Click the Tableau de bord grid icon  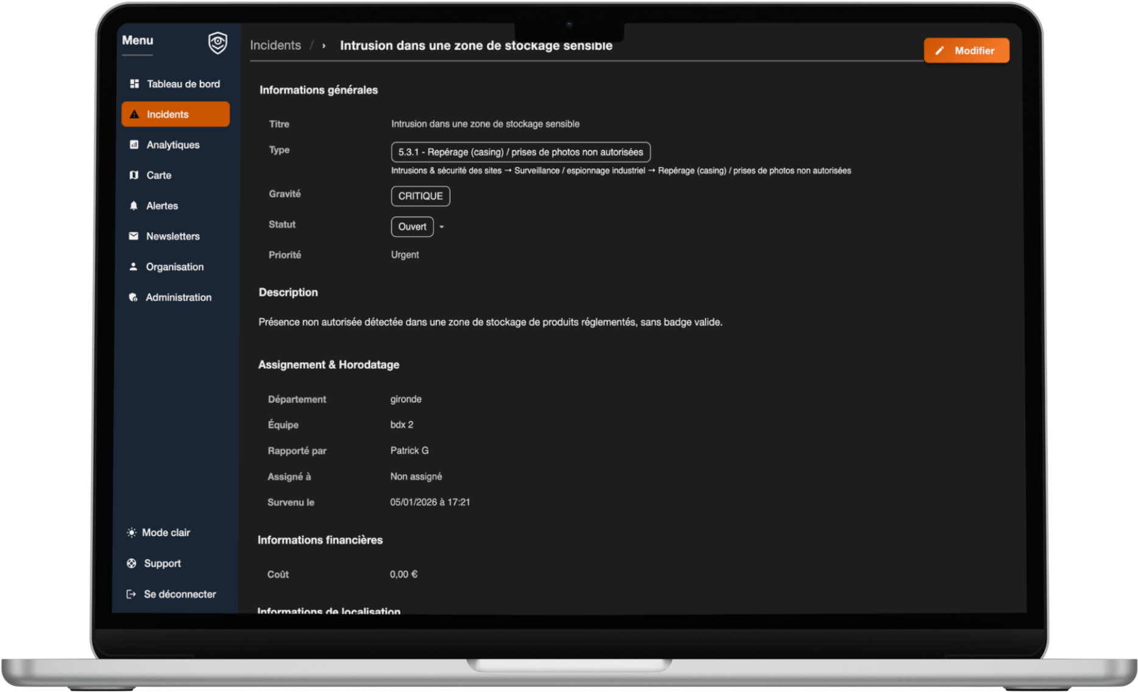coord(134,84)
